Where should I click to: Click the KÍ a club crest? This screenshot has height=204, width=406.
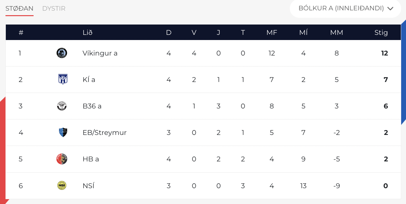63,79
